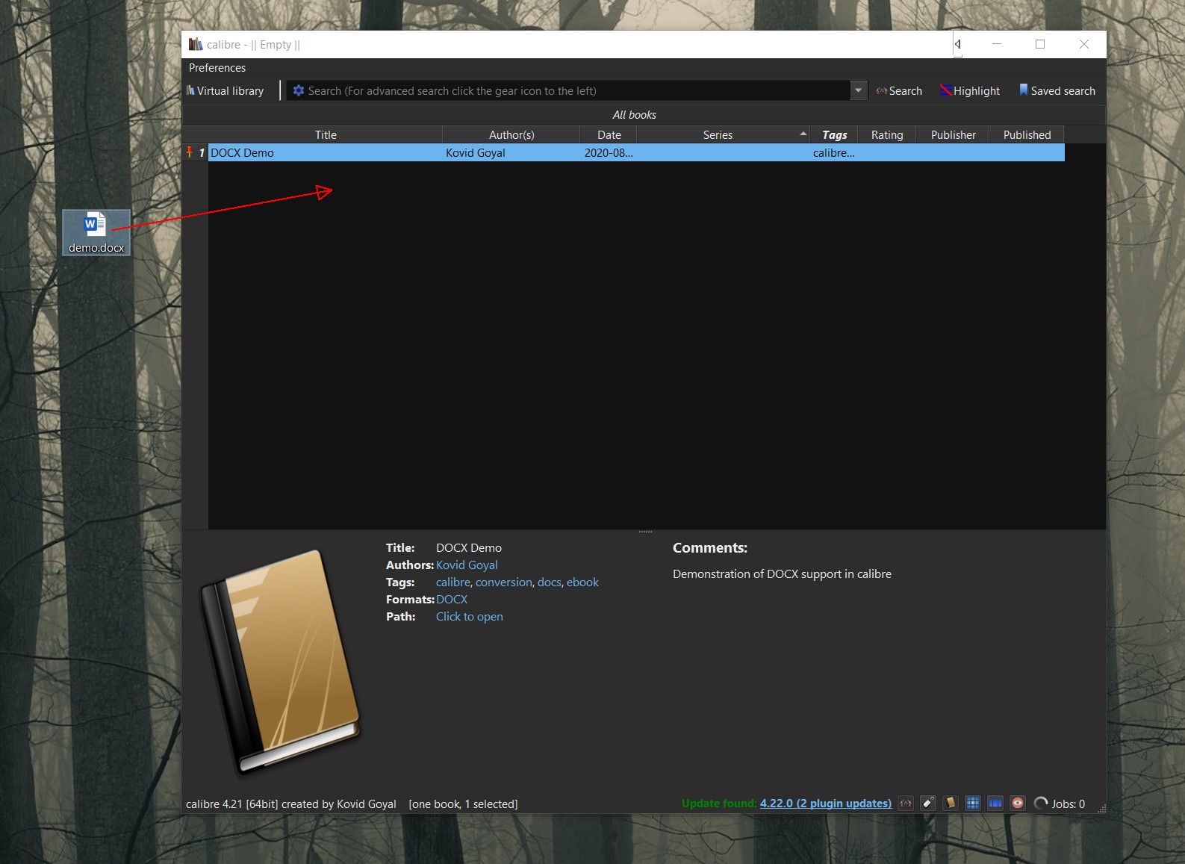
Task: Open the Preferences menu
Action: tap(217, 68)
